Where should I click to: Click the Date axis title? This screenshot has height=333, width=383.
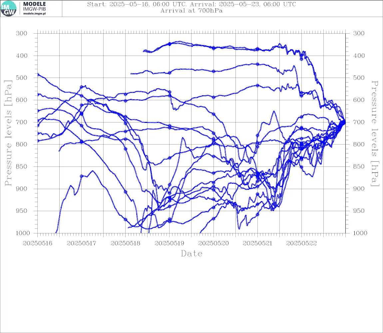tap(191, 253)
